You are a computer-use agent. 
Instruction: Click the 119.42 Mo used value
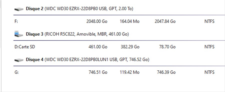[x=129, y=72]
